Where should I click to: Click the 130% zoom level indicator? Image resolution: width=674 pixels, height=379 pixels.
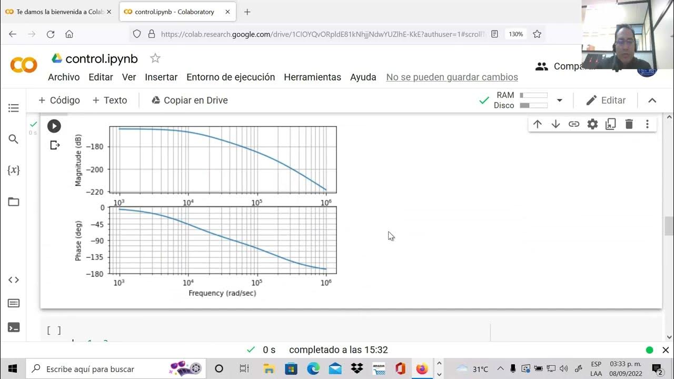point(516,34)
